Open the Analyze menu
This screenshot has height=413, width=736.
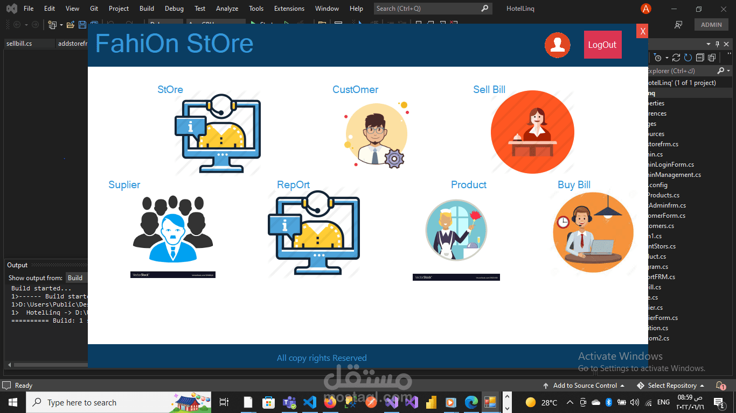pyautogui.click(x=227, y=9)
